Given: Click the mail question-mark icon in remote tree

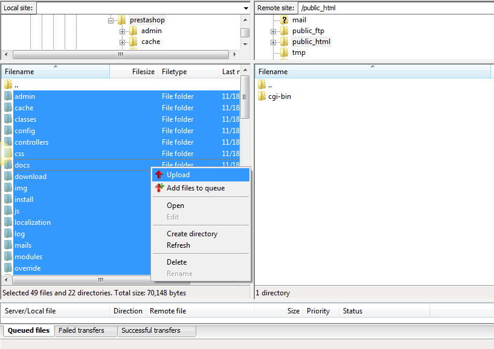Looking at the screenshot, I should (x=283, y=19).
